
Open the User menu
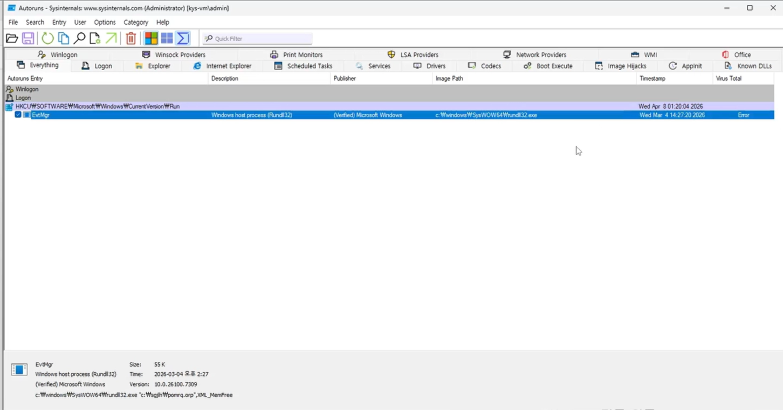click(80, 22)
